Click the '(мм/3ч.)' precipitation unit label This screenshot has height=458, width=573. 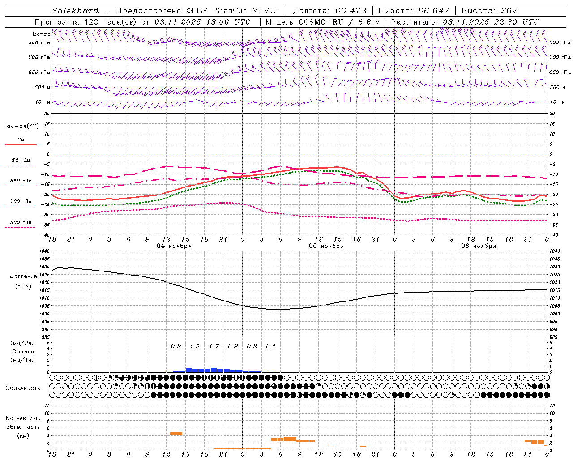23,343
